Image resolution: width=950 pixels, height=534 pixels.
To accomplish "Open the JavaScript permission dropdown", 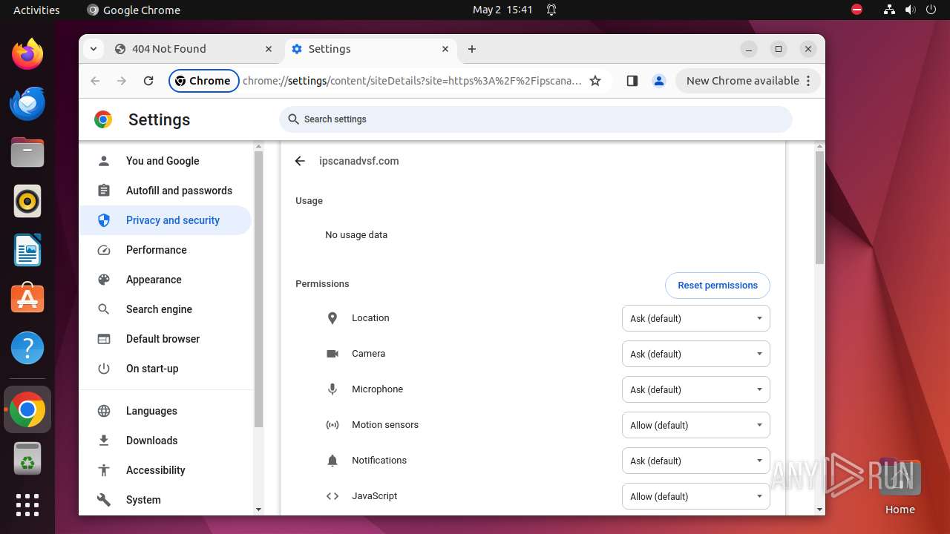I will point(695,496).
